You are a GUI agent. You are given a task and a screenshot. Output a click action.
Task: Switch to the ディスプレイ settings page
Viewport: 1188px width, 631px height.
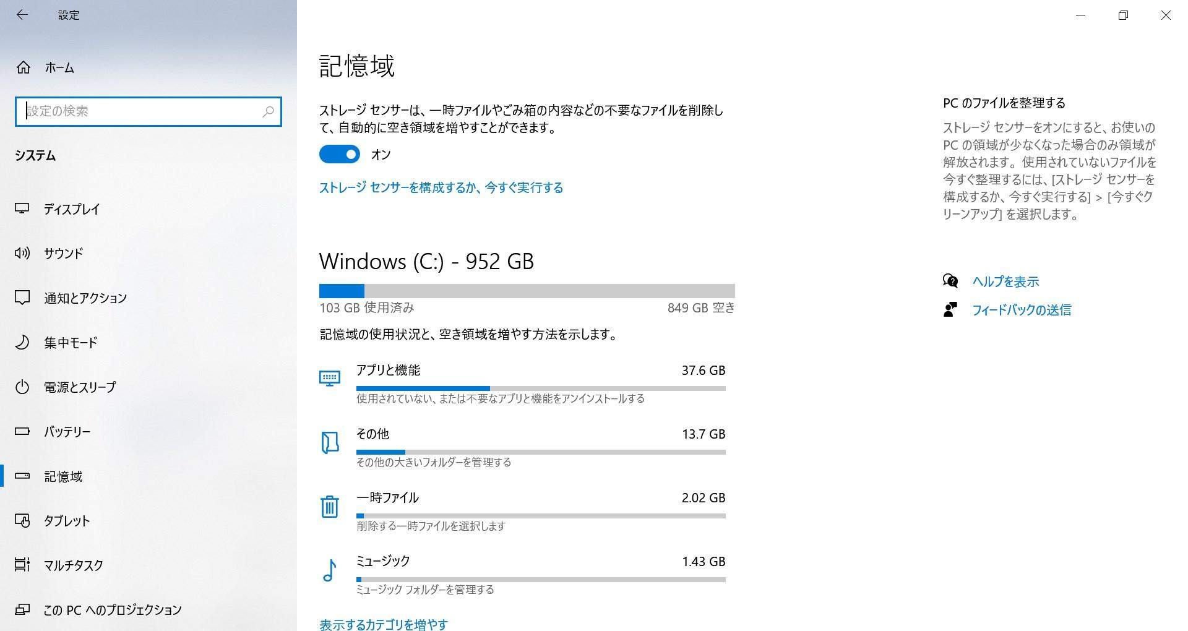coord(72,209)
